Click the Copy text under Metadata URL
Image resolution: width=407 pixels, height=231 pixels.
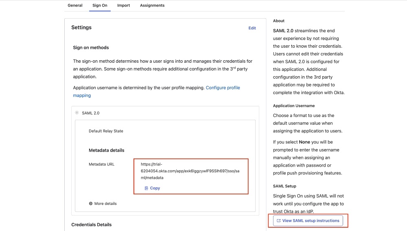[155, 188]
